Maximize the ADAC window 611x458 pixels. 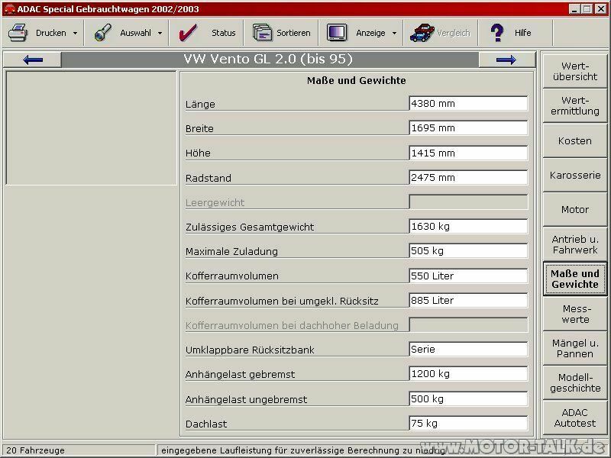tap(587, 9)
